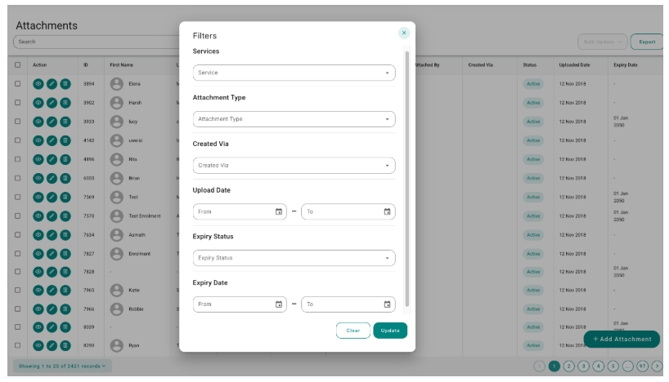Delete attachment in row ID 3933
Viewport: 669px width, 382px height.
(x=65, y=122)
